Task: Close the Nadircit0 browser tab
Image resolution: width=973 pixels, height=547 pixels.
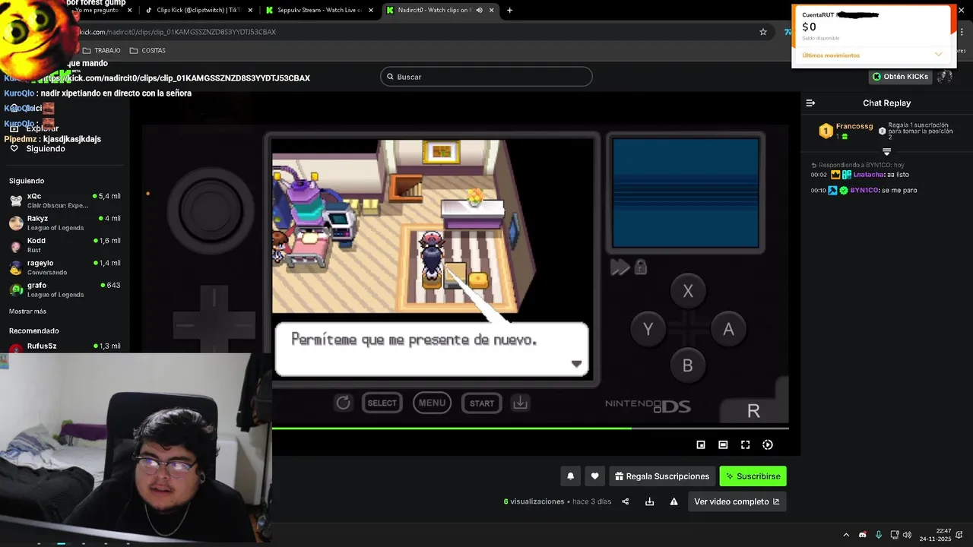Action: point(492,10)
